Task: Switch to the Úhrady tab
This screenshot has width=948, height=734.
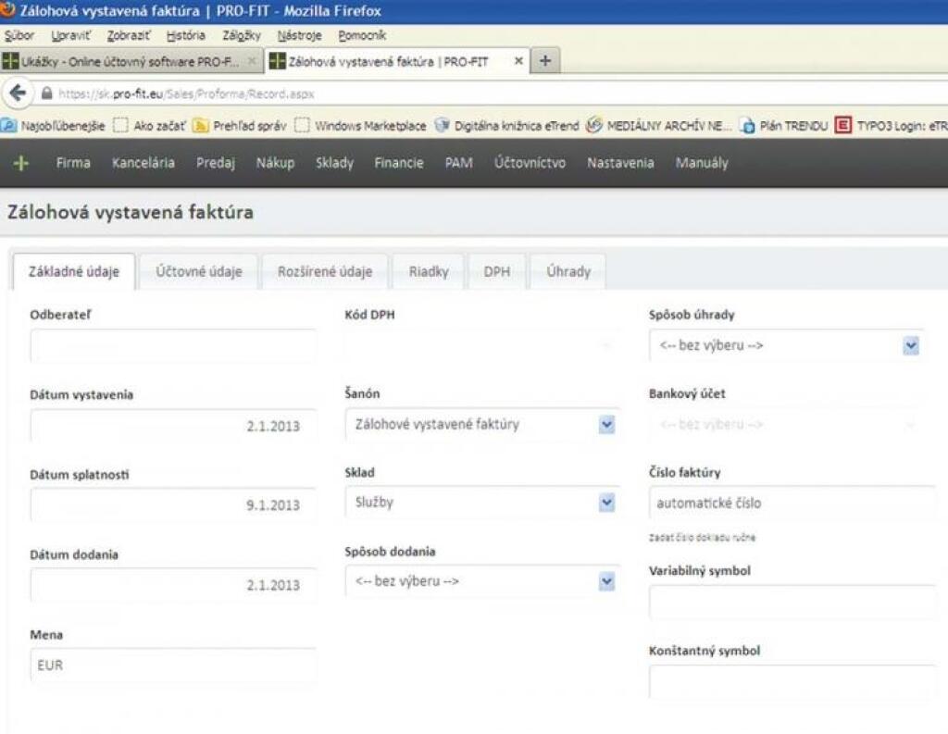Action: tap(568, 271)
